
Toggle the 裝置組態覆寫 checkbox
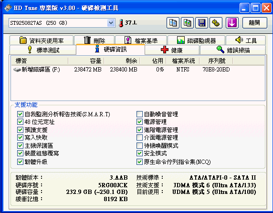(x=20, y=153)
